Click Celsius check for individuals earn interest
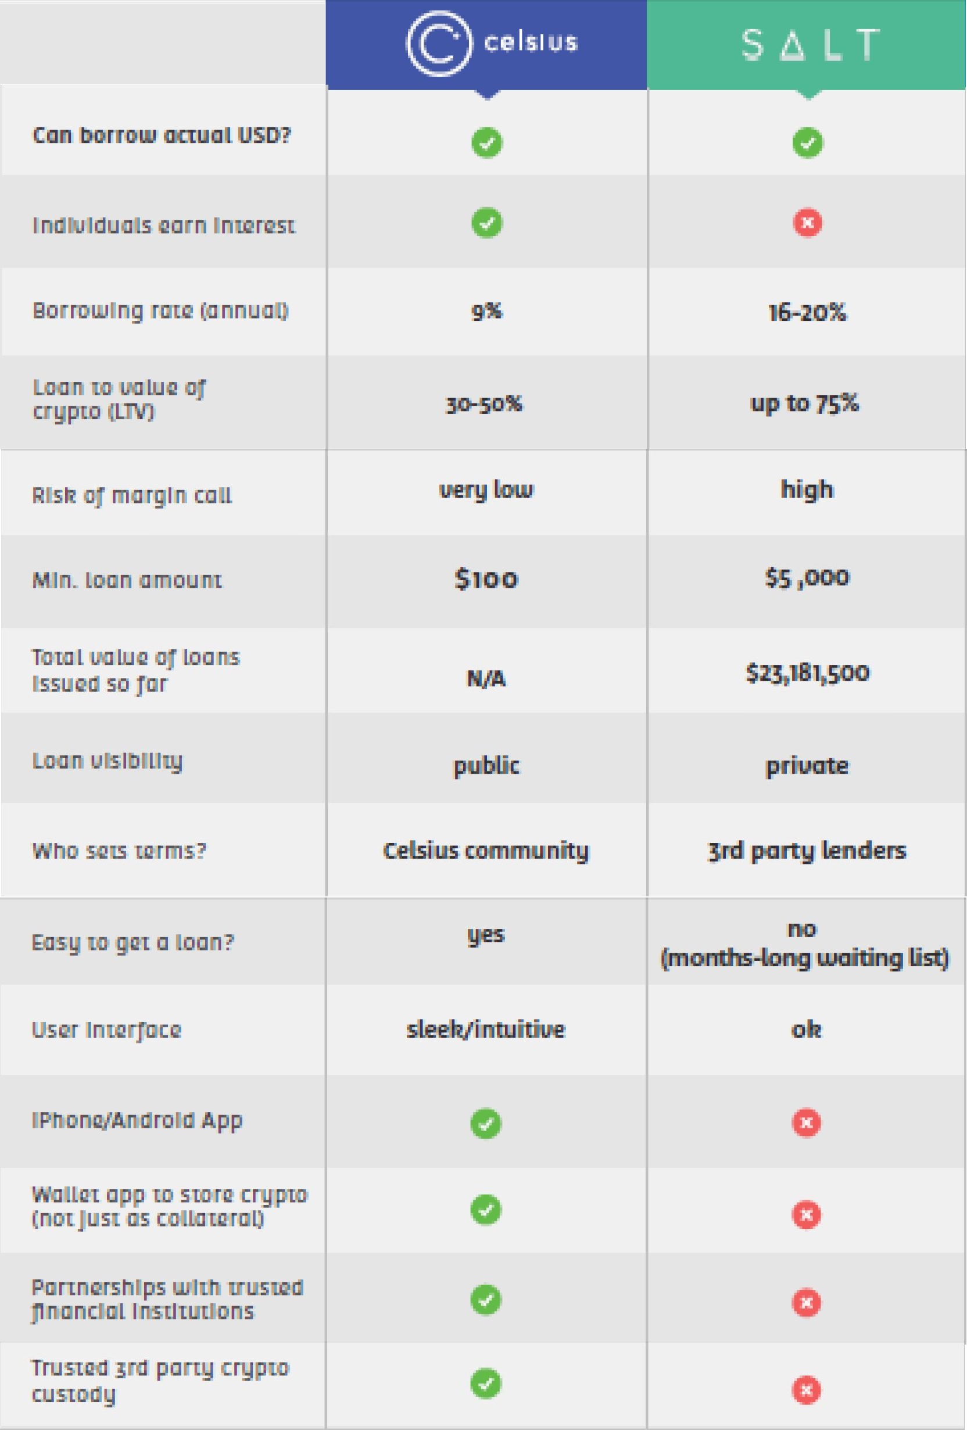Image resolution: width=967 pixels, height=1430 pixels. pyautogui.click(x=486, y=223)
